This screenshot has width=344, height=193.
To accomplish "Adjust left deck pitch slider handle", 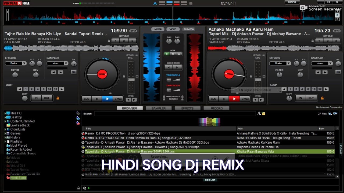I will (131, 80).
